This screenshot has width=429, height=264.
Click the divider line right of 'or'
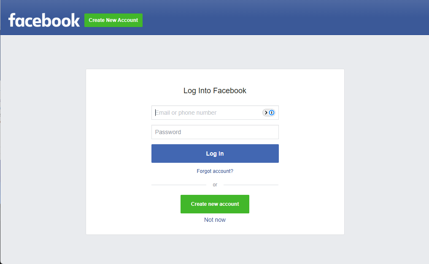click(x=251, y=185)
